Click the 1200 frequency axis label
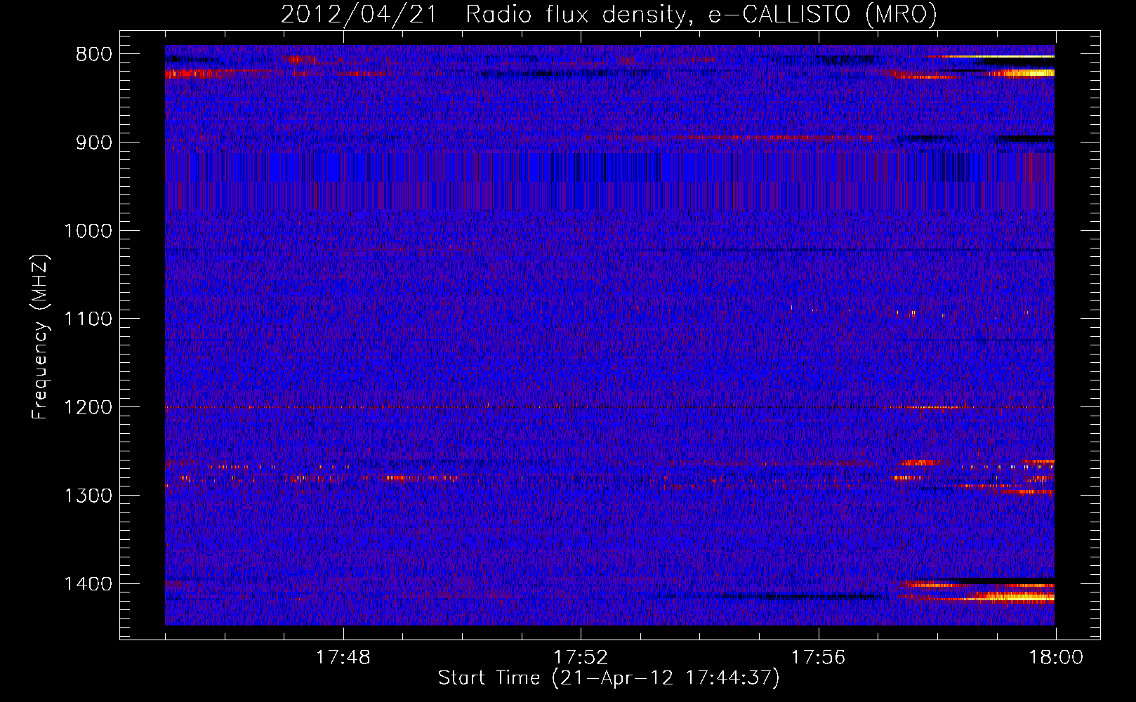 (x=88, y=407)
